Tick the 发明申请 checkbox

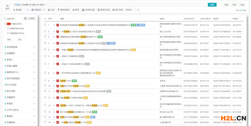pyautogui.click(x=8, y=28)
